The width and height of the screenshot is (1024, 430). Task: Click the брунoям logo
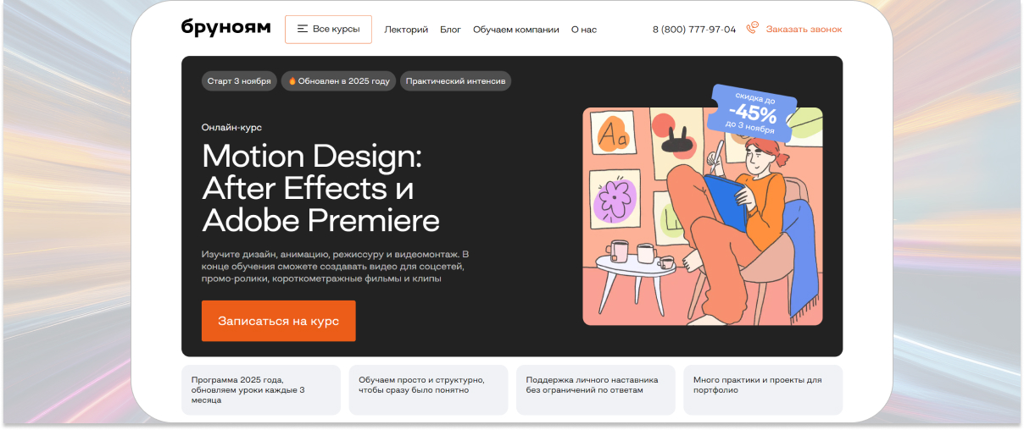coord(225,28)
